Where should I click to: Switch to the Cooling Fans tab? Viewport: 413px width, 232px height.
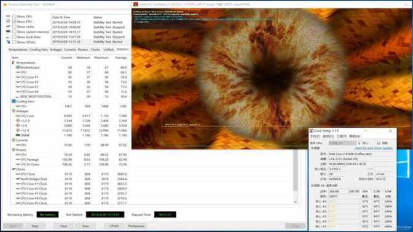[39, 50]
